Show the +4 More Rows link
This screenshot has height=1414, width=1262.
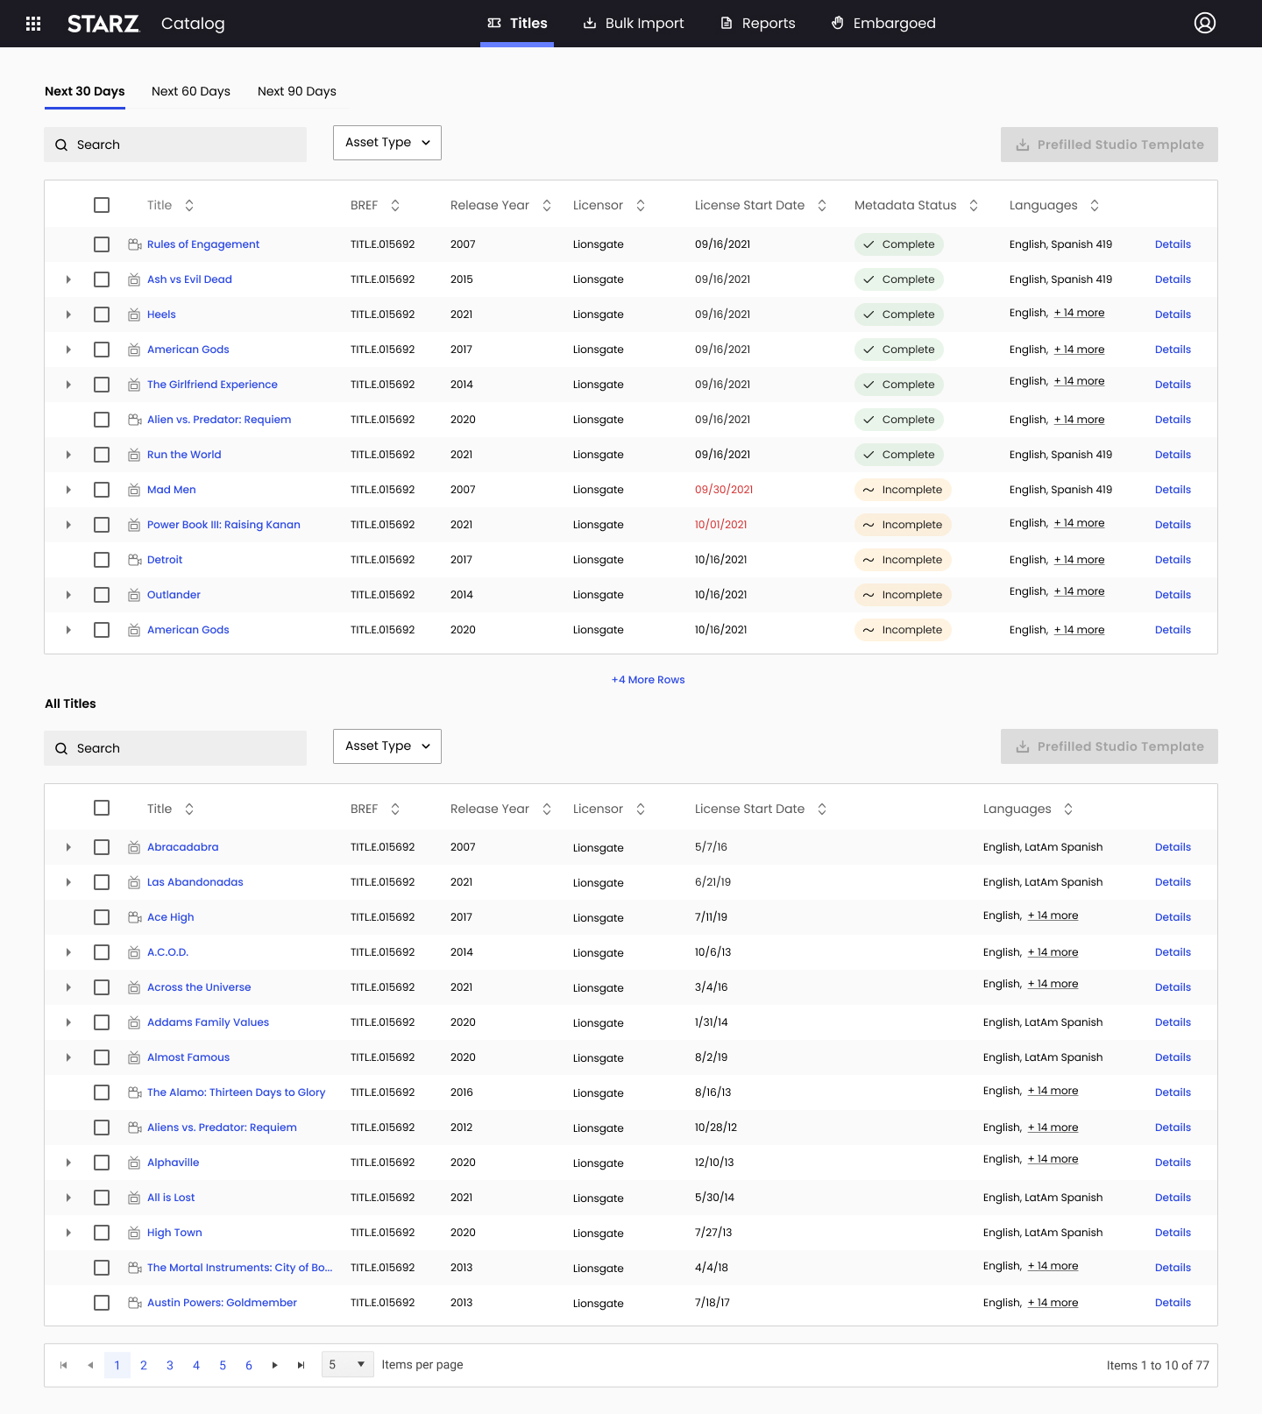[649, 680]
